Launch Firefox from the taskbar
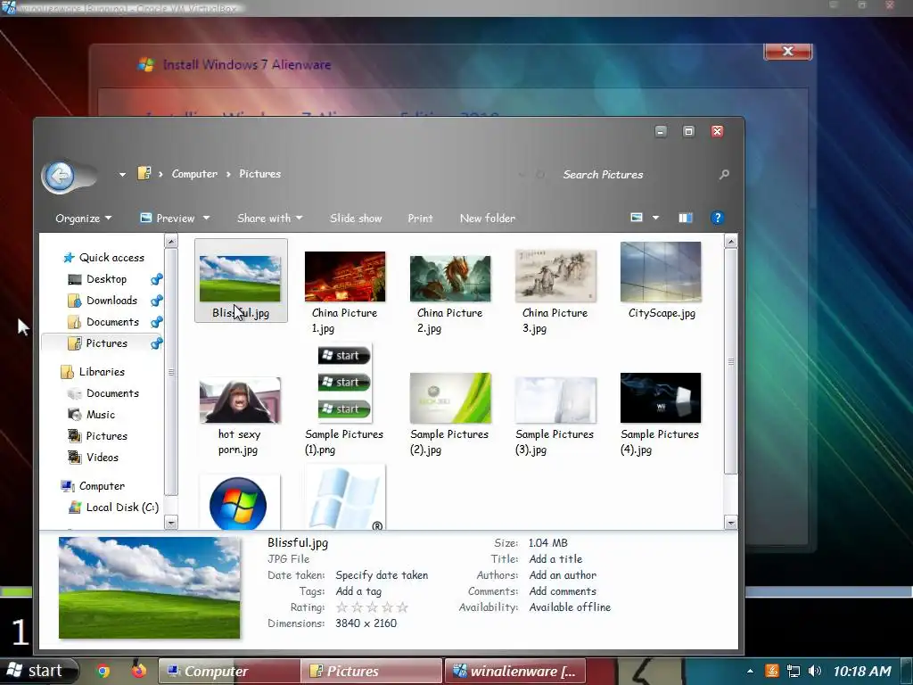 point(138,671)
